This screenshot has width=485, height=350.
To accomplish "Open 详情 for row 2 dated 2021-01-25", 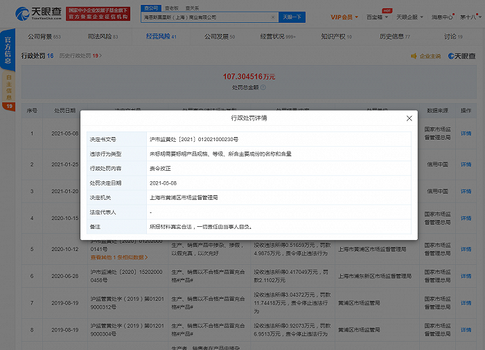I will click(x=466, y=165).
